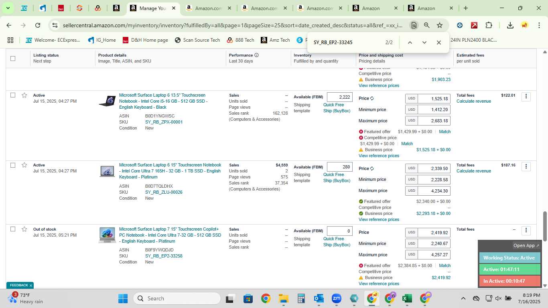Open Welcome- ECExpress bookmark
The width and height of the screenshot is (548, 308).
coord(53,40)
